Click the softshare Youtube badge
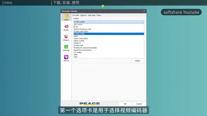207x116 pixels. [x=181, y=12]
